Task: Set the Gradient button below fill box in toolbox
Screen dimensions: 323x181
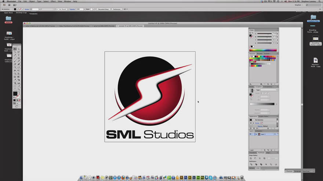Action: coord(17,100)
